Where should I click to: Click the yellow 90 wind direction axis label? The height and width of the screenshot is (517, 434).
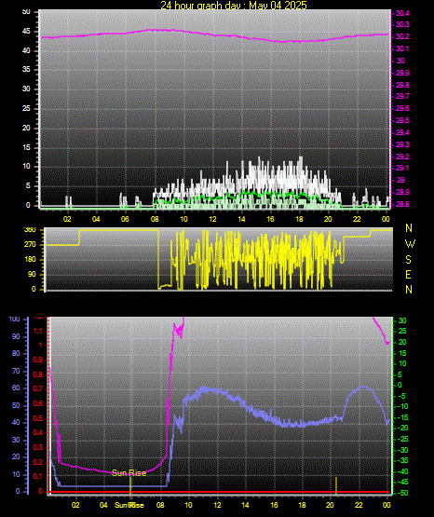coord(32,274)
